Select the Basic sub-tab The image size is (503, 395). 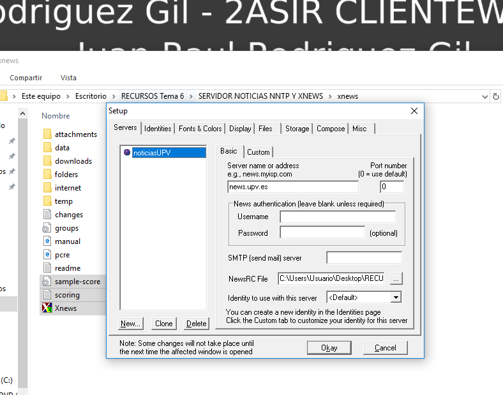(229, 151)
